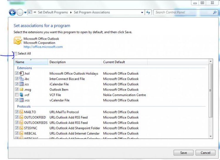Save the program associations
Screen dimensions: 220x160
coord(183,153)
